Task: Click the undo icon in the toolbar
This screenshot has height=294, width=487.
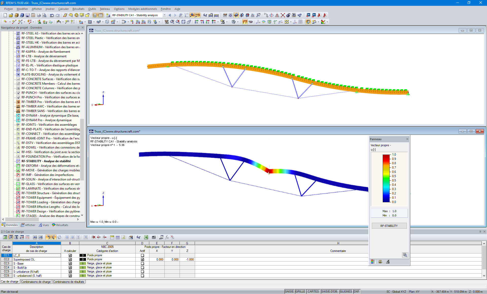Action: click(x=52, y=15)
